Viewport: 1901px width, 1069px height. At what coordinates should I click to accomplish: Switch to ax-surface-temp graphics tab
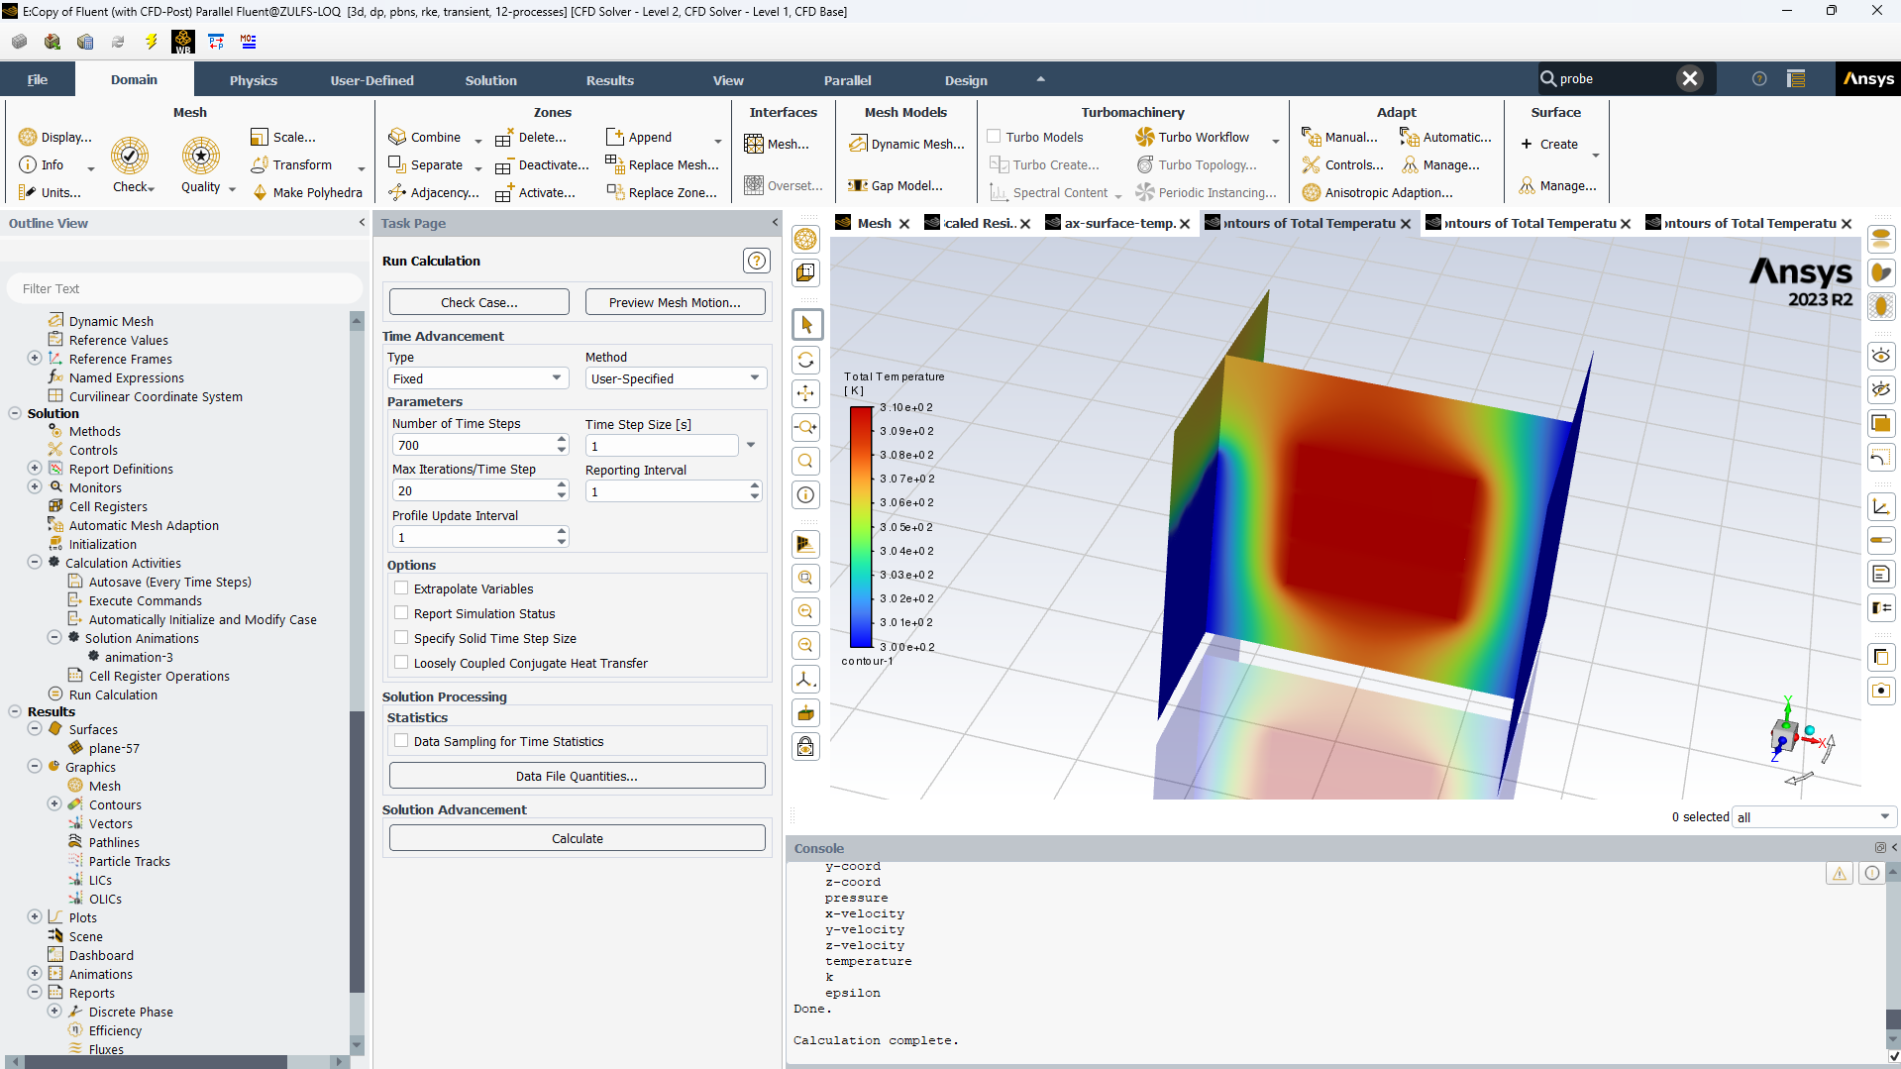tap(1119, 223)
